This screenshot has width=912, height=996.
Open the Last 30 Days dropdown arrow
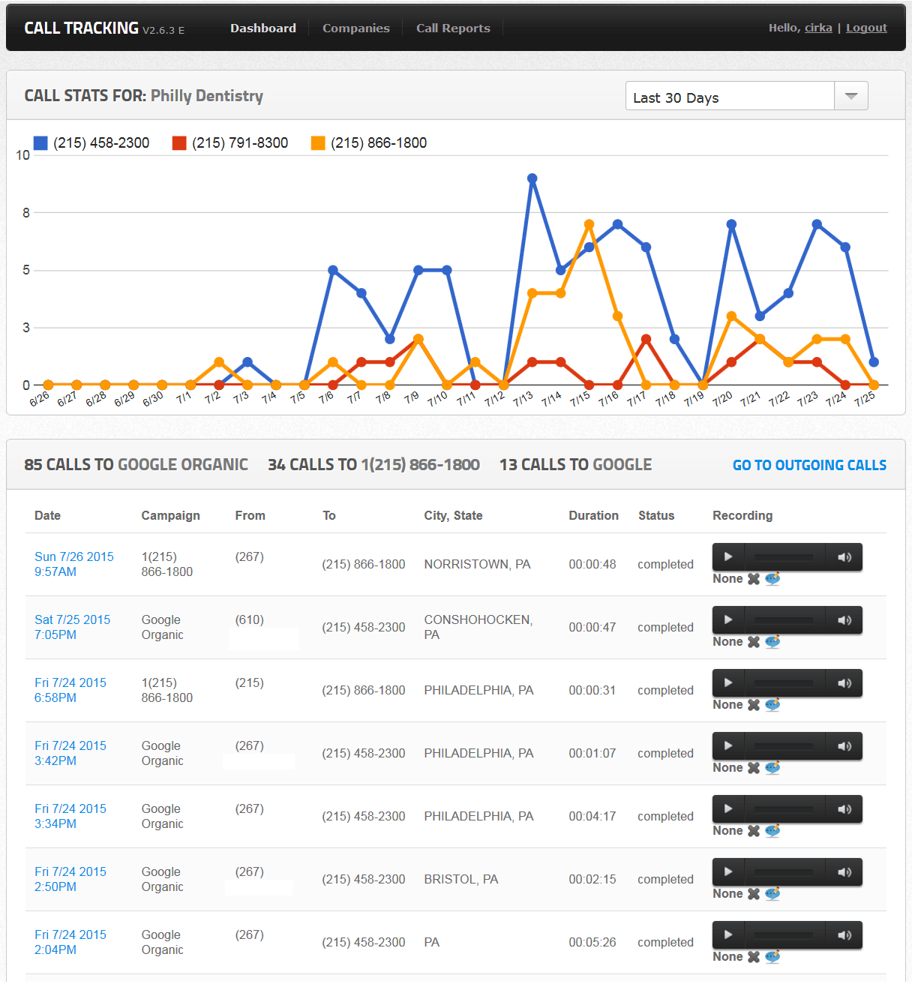pyautogui.click(x=851, y=96)
